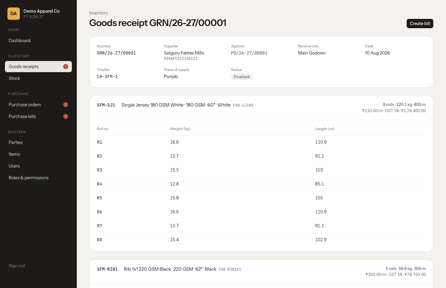Click the Inventory breadcrumb

98,13
